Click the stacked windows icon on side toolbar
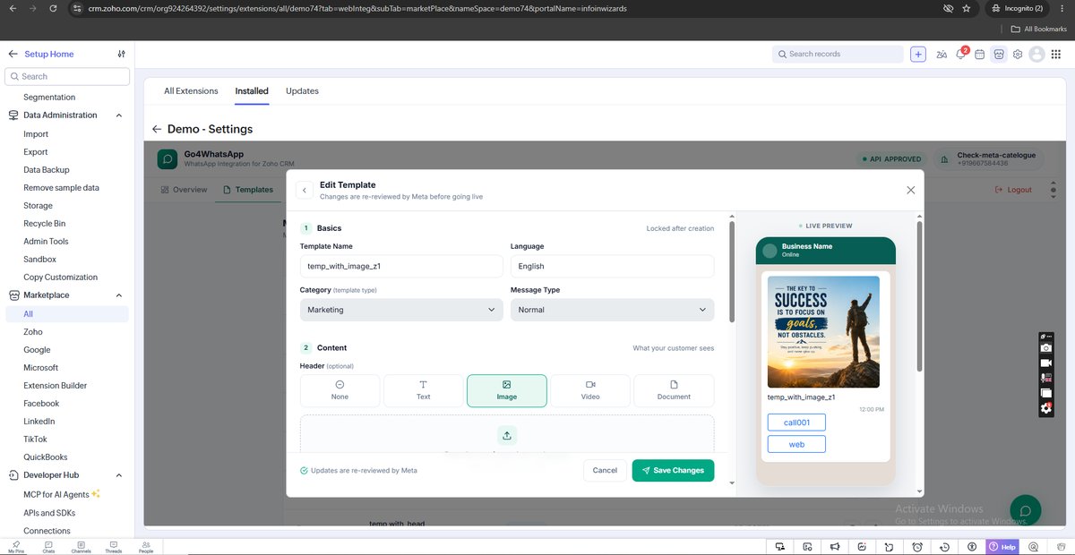The width and height of the screenshot is (1075, 555). [1045, 393]
